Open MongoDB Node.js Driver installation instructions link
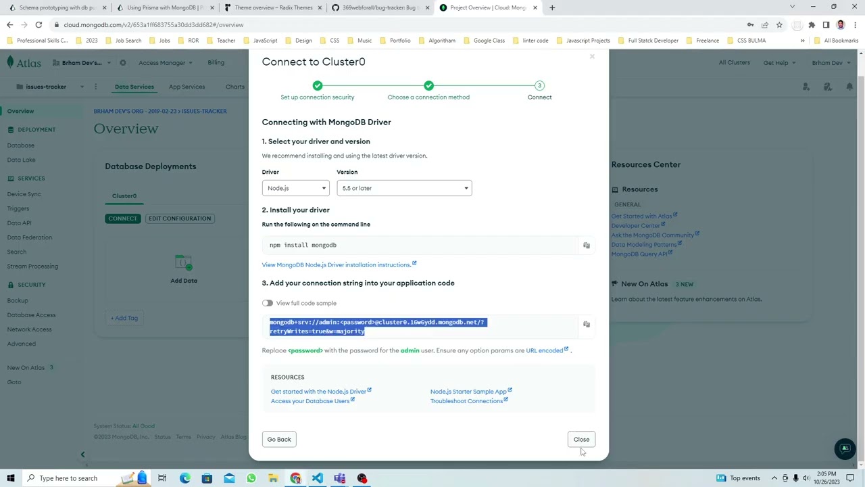Viewport: 865px width, 487px height. click(339, 264)
